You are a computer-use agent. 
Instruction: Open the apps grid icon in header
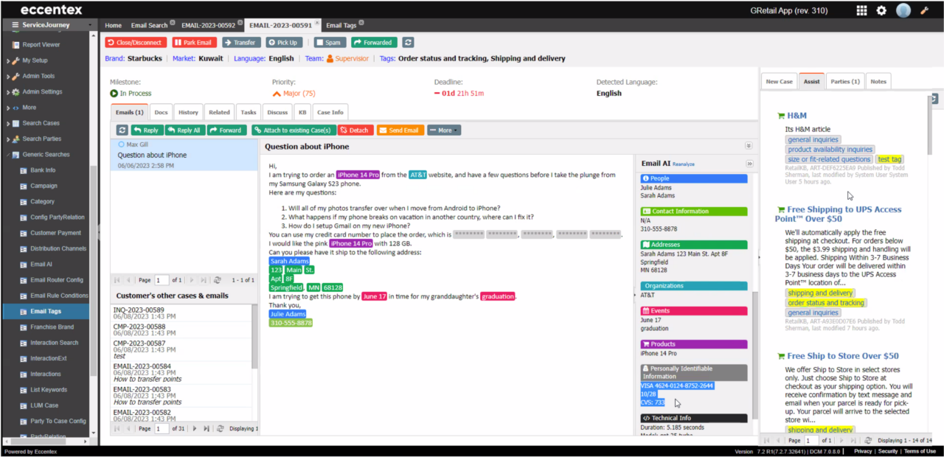pyautogui.click(x=861, y=10)
